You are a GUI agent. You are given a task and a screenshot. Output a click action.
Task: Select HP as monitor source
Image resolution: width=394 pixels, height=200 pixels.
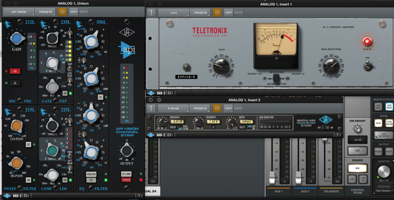coord(352,179)
